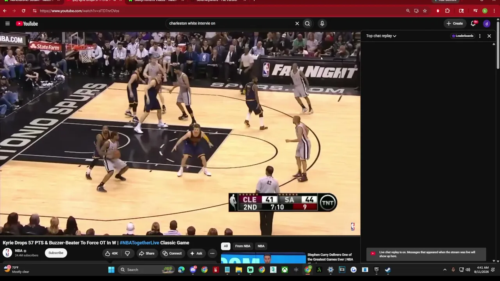Open the browser profile avatar
Image resolution: width=500 pixels, height=281 pixels.
pos(485,11)
